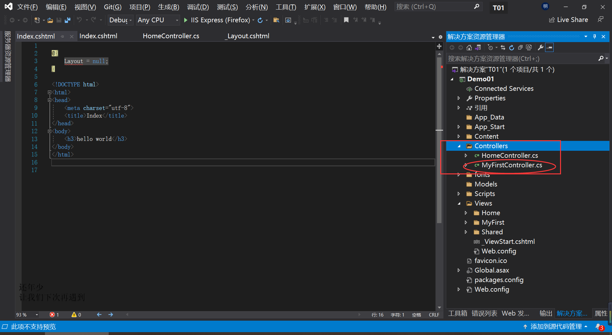Open the 输出 bottom tab
Screen dimensions: 612x335
point(546,313)
